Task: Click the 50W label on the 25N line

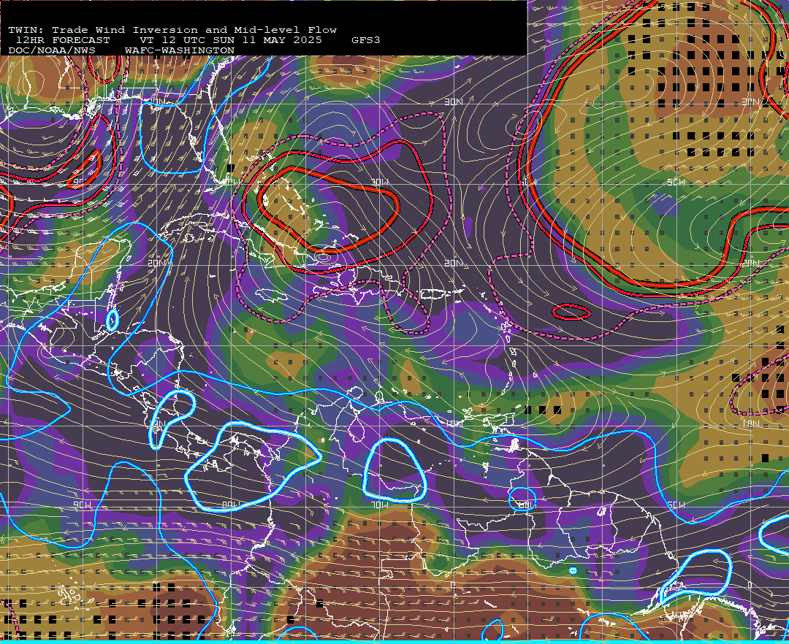Action: pyautogui.click(x=676, y=182)
